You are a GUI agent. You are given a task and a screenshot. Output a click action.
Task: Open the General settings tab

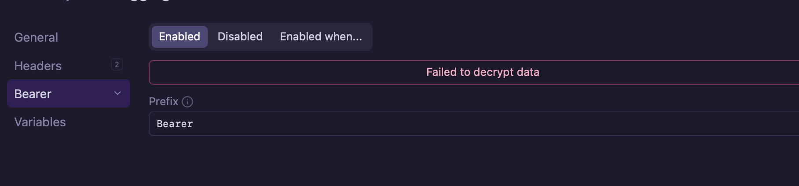click(x=36, y=38)
